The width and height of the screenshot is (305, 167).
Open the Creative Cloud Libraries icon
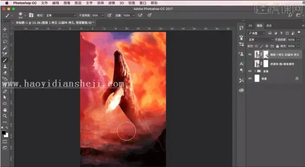241,90
